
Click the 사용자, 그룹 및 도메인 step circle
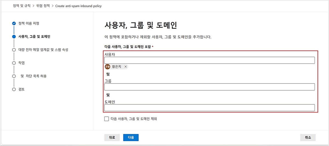click(x=14, y=37)
